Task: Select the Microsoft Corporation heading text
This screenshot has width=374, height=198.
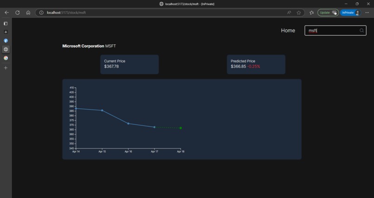Action: [x=83, y=46]
